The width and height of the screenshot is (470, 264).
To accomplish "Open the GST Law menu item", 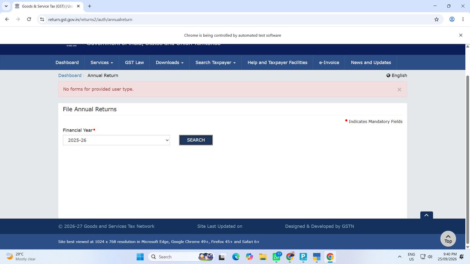I will click(x=134, y=63).
